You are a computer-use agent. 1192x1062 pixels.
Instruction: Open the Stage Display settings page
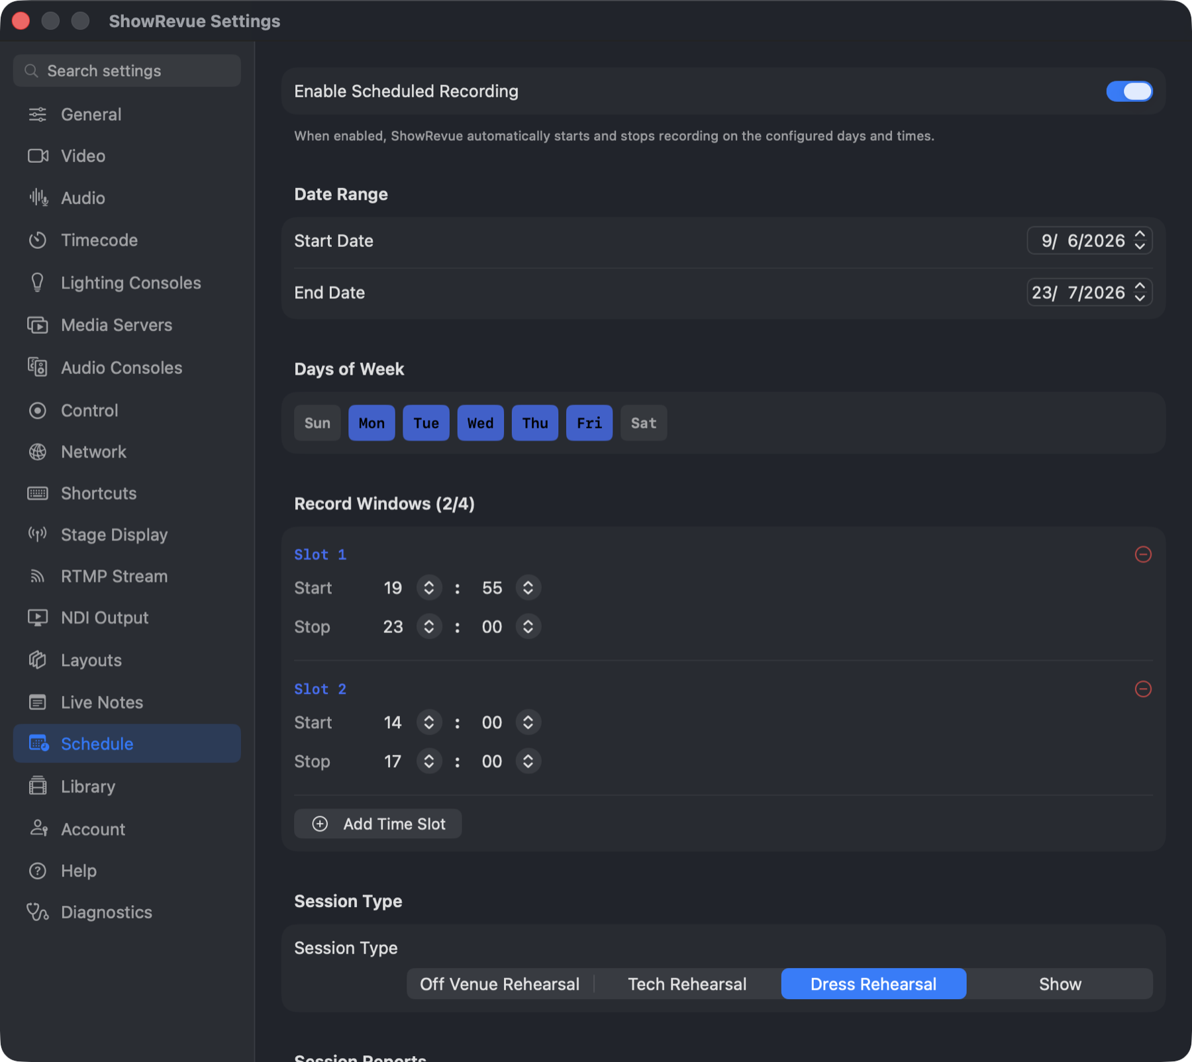pyautogui.click(x=126, y=534)
